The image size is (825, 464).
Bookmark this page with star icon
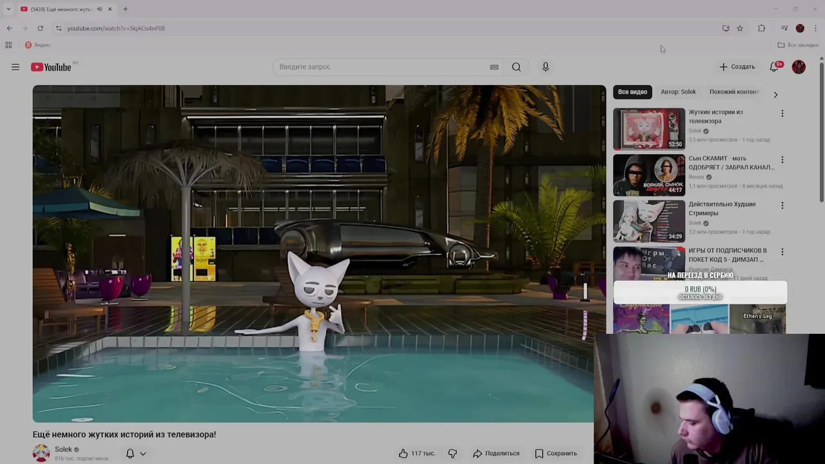click(x=740, y=28)
